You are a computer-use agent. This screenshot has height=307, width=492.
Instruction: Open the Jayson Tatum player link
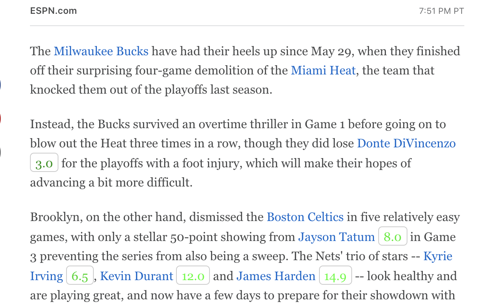coord(336,237)
